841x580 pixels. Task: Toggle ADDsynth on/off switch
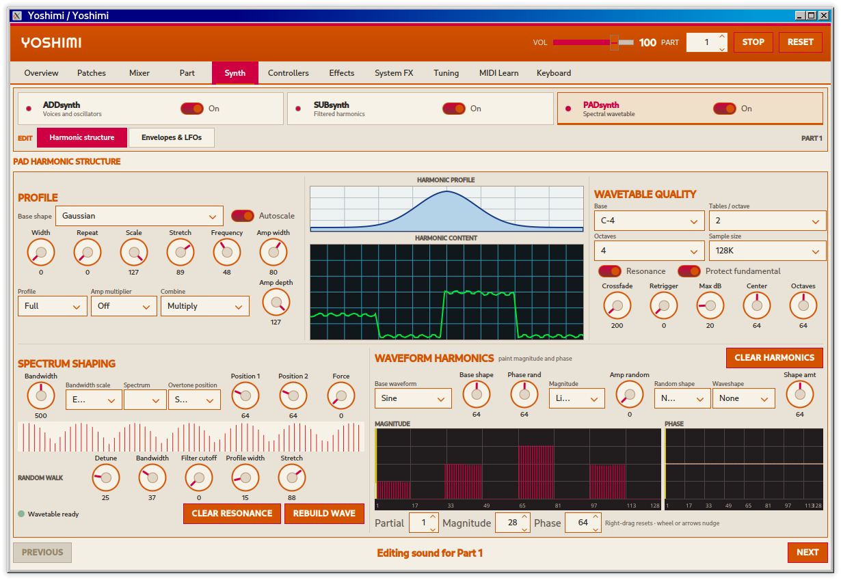coord(192,109)
